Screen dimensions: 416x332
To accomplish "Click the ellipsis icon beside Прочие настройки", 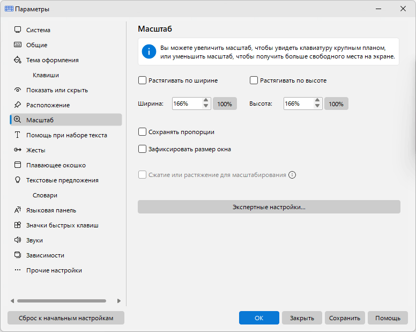I will click(x=18, y=270).
